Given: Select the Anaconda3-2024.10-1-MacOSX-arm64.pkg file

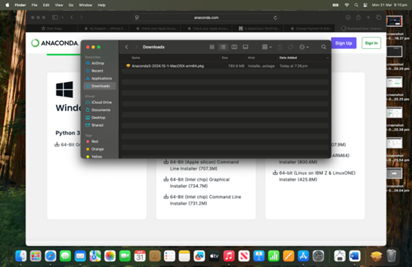Looking at the screenshot, I should coord(224,66).
